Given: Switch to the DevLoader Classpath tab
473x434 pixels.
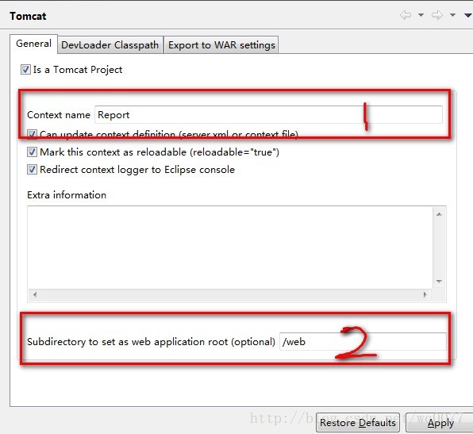Looking at the screenshot, I should [110, 45].
